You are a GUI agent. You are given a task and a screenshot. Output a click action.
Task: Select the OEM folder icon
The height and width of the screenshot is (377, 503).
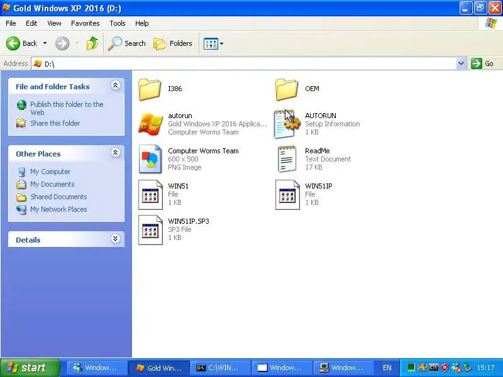click(x=287, y=89)
